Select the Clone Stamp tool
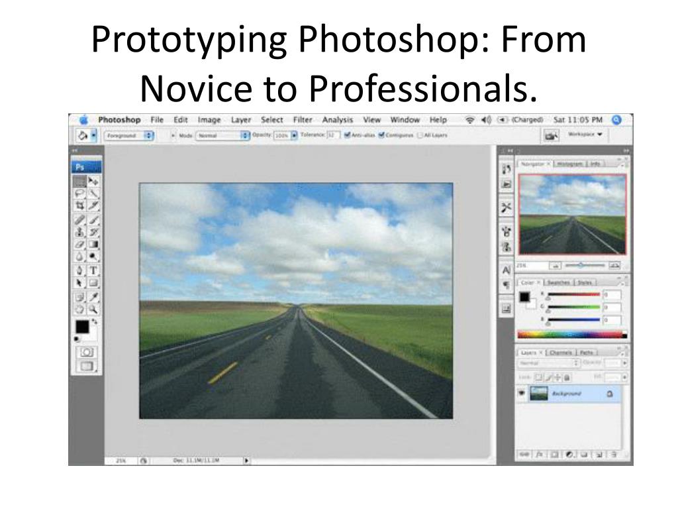The image size is (678, 509). point(79,232)
